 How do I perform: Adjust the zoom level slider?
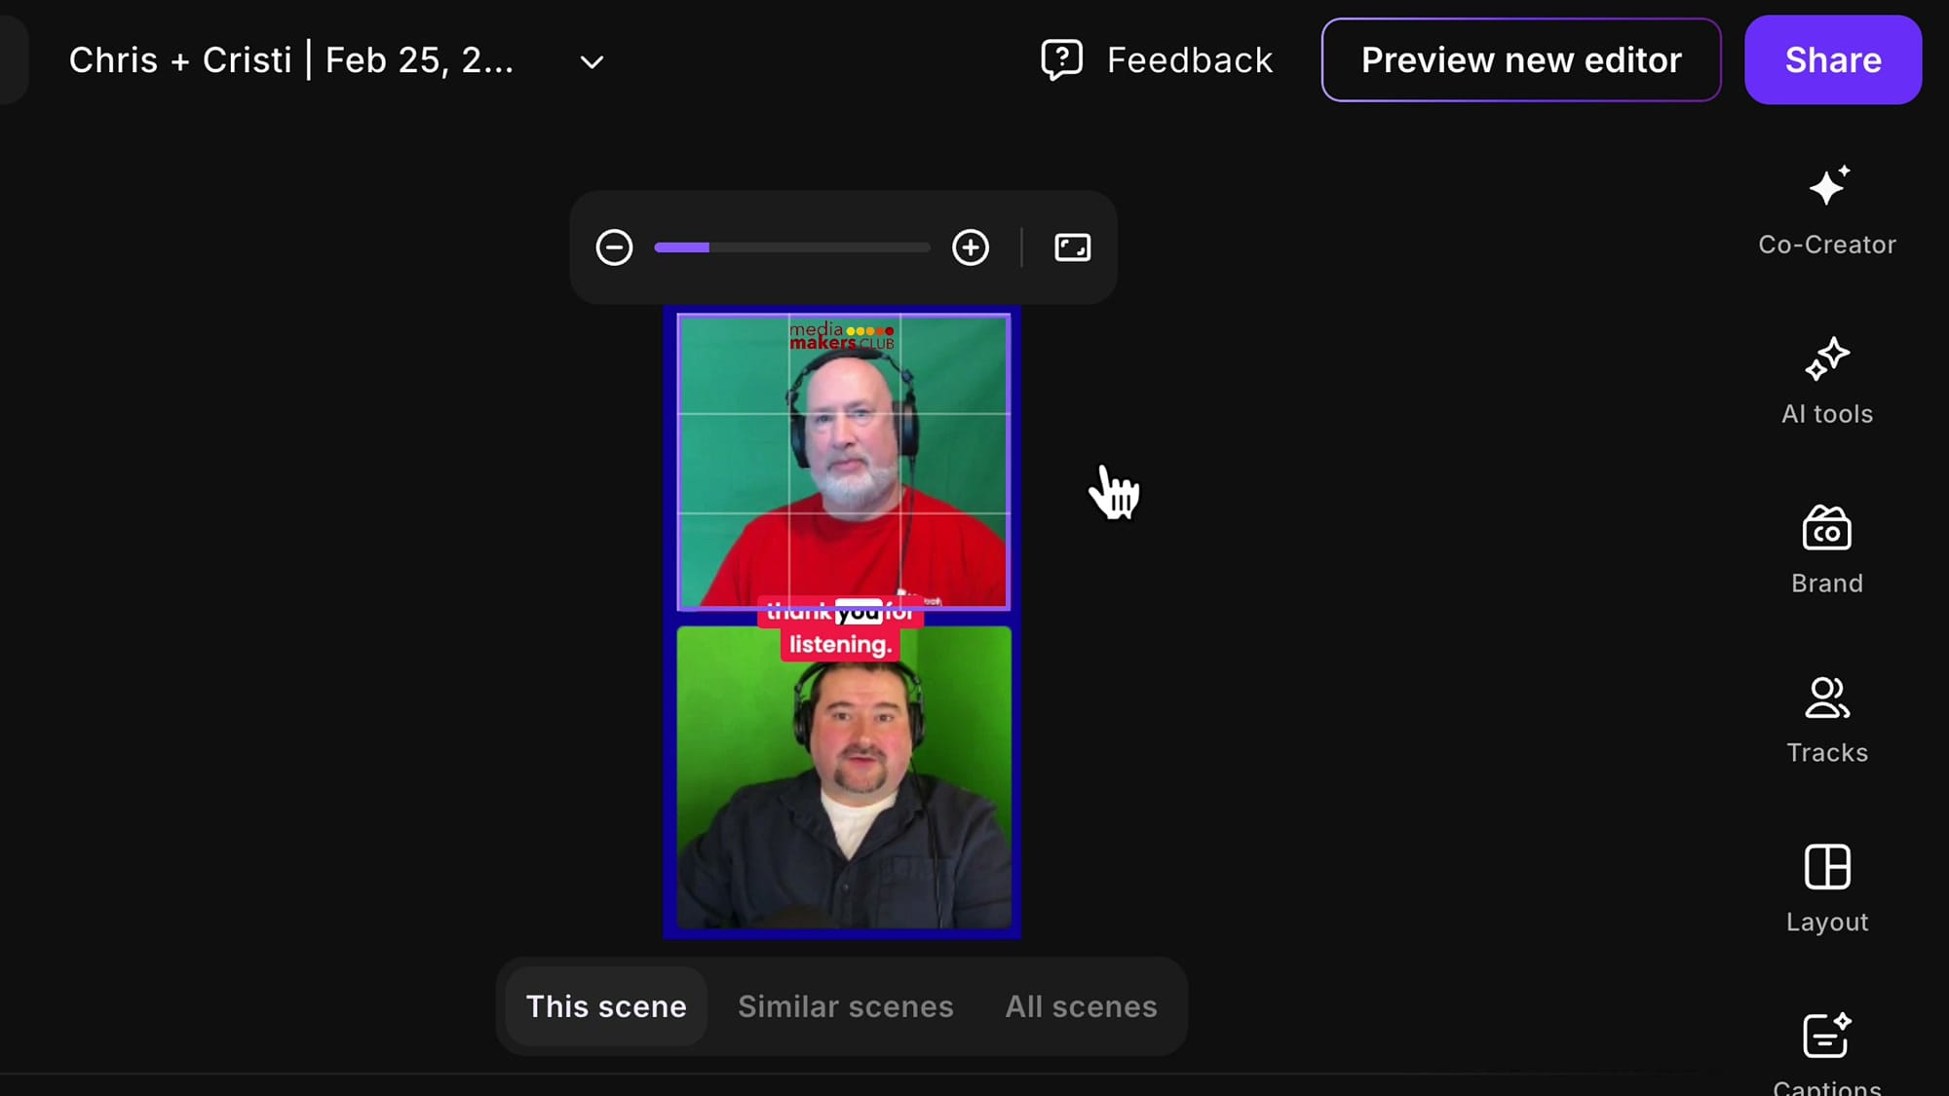click(x=791, y=247)
